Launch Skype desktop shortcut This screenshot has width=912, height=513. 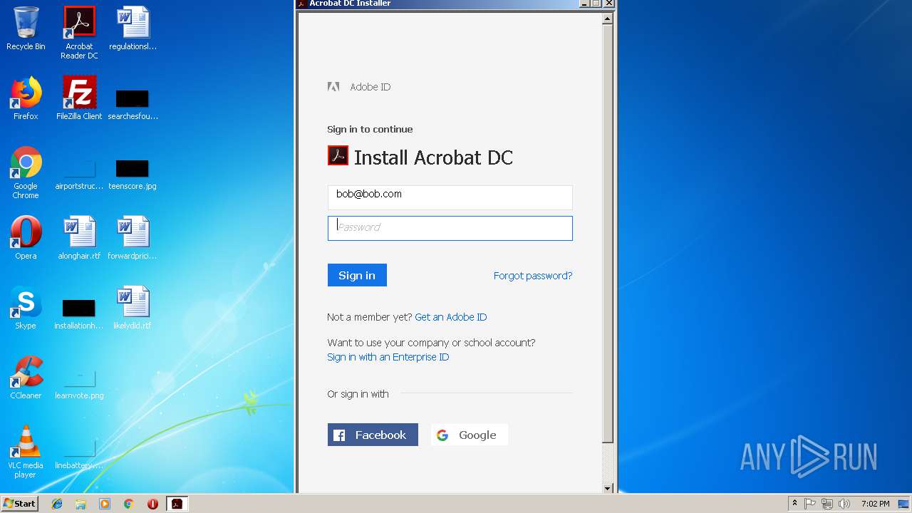coord(26,308)
